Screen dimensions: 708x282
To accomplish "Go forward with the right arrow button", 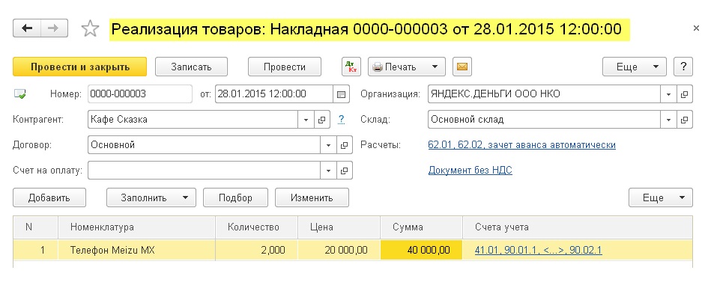I will [54, 28].
